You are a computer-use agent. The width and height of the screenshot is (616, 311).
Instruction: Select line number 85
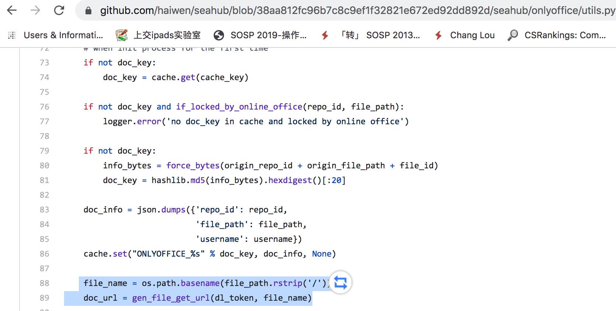44,239
